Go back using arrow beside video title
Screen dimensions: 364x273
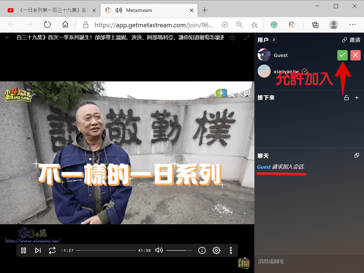tap(7, 38)
